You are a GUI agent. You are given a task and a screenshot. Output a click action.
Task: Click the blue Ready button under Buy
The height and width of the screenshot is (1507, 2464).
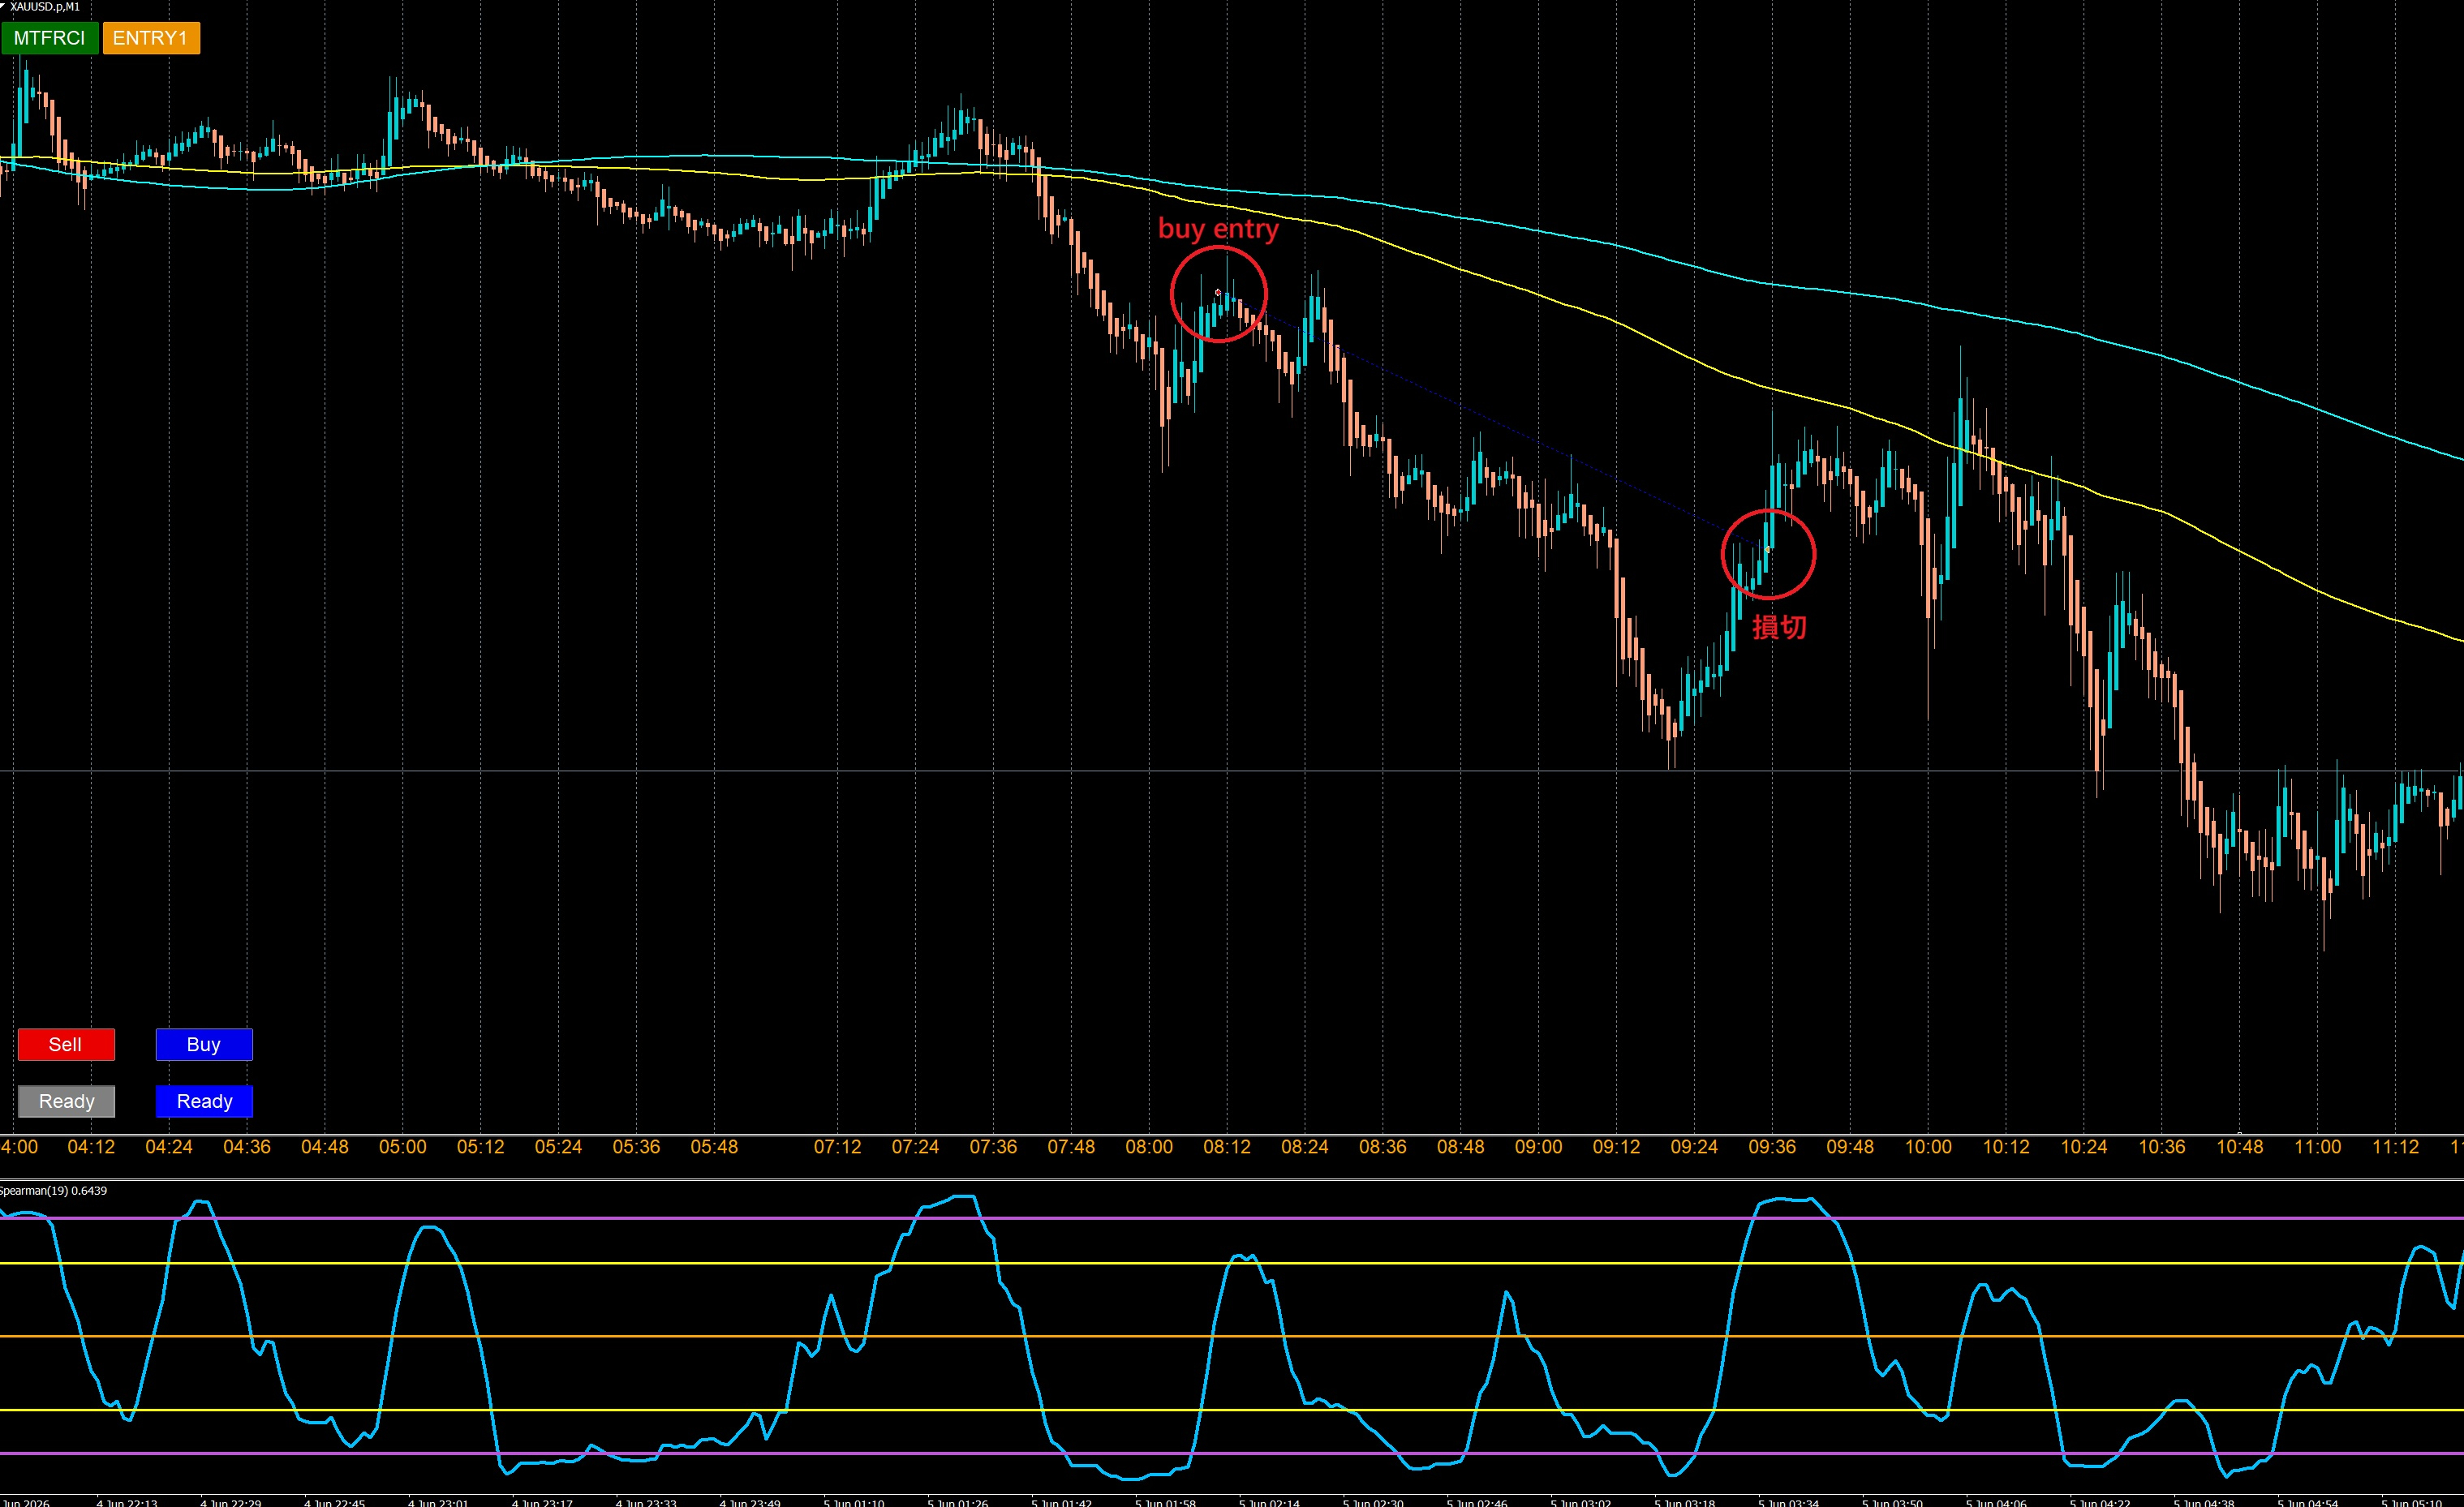tap(204, 1101)
